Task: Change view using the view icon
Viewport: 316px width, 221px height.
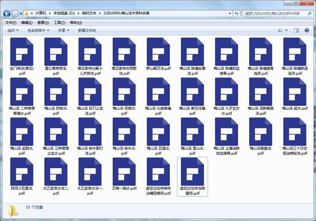Action: 280,30
